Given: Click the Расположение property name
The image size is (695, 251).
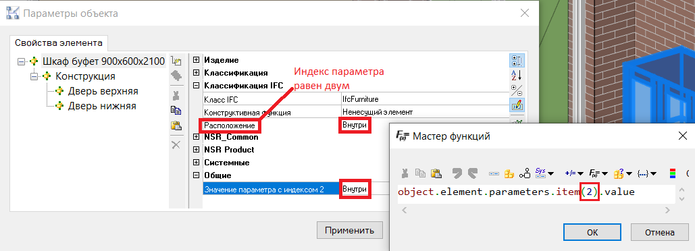Looking at the screenshot, I should pyautogui.click(x=230, y=125).
